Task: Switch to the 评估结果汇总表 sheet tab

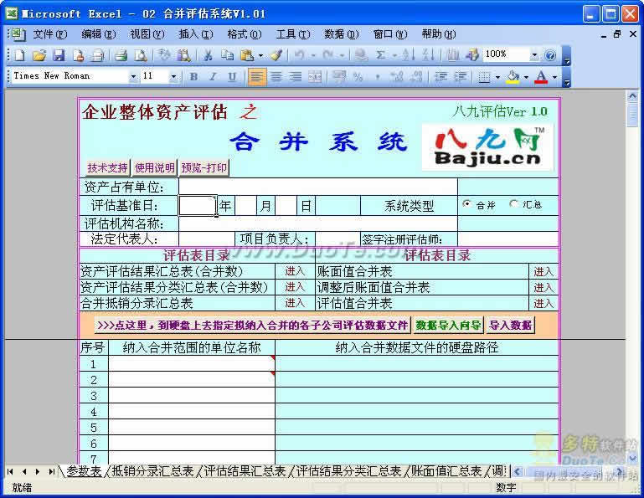Action: point(245,471)
